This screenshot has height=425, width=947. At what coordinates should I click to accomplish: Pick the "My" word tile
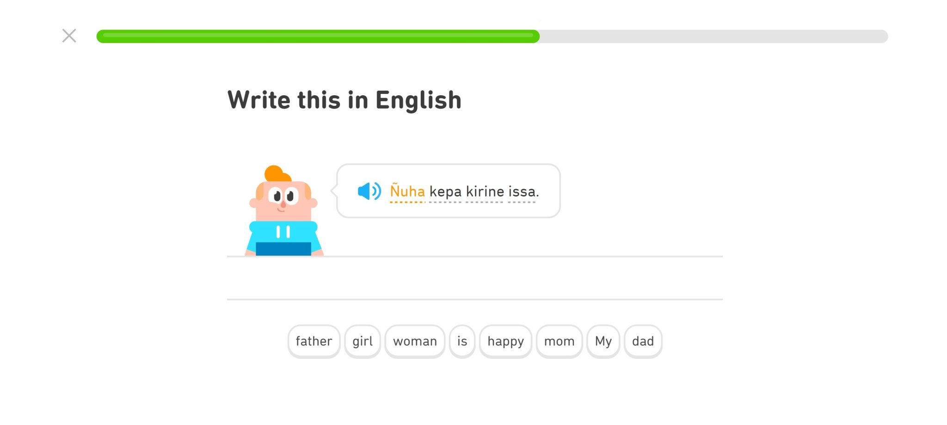[x=603, y=341]
